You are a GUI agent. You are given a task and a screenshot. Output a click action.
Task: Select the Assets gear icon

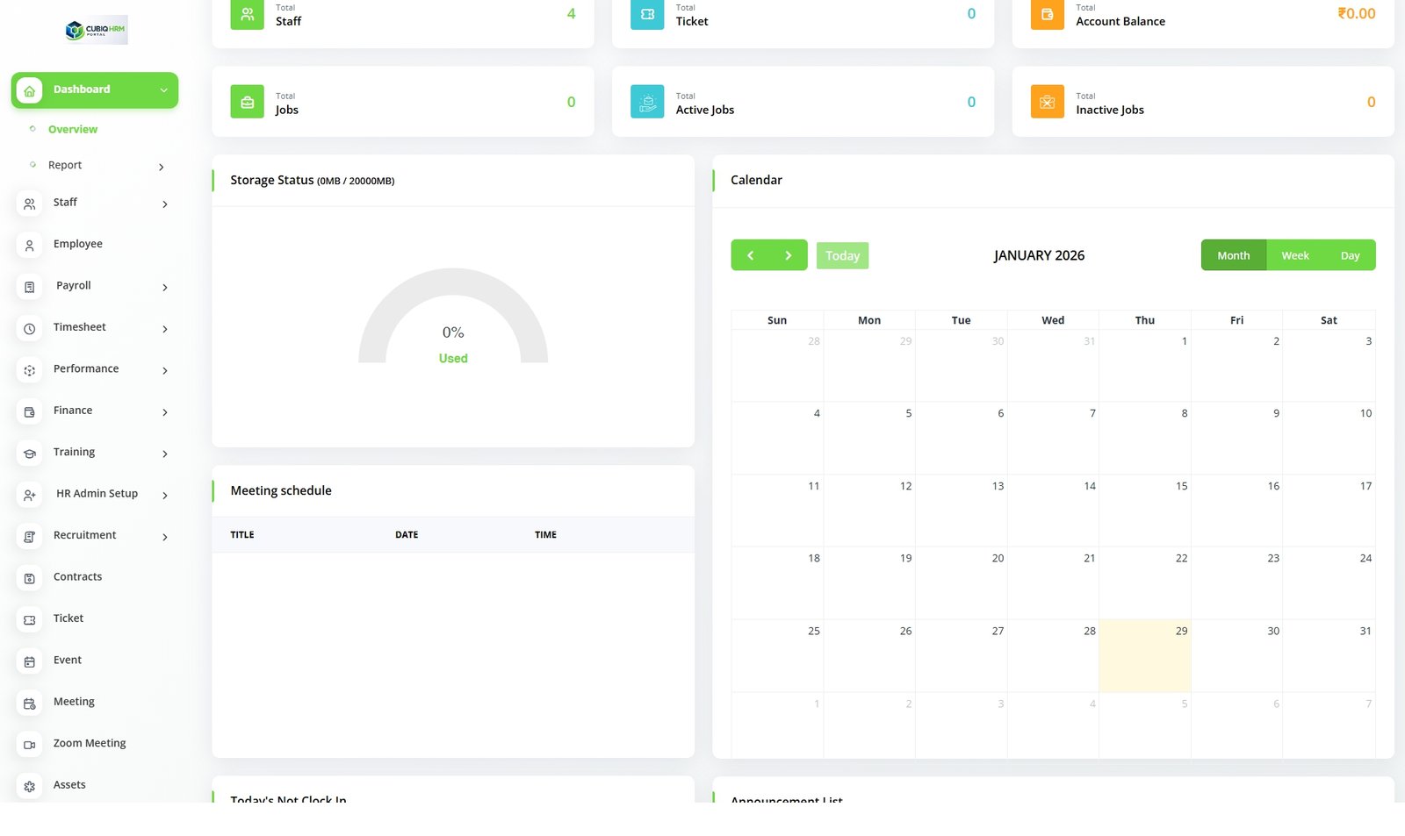(x=29, y=786)
